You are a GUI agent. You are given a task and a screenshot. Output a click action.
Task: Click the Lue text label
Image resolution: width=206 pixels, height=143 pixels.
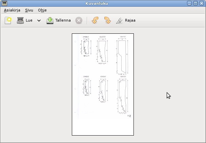(x=29, y=20)
